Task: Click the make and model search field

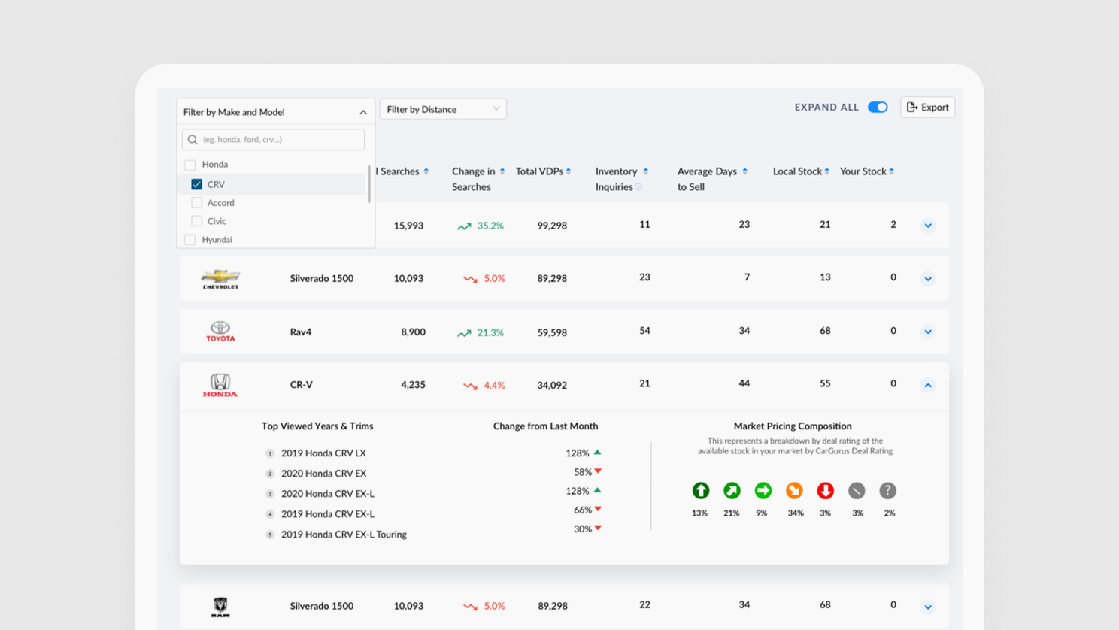Action: pyautogui.click(x=273, y=140)
